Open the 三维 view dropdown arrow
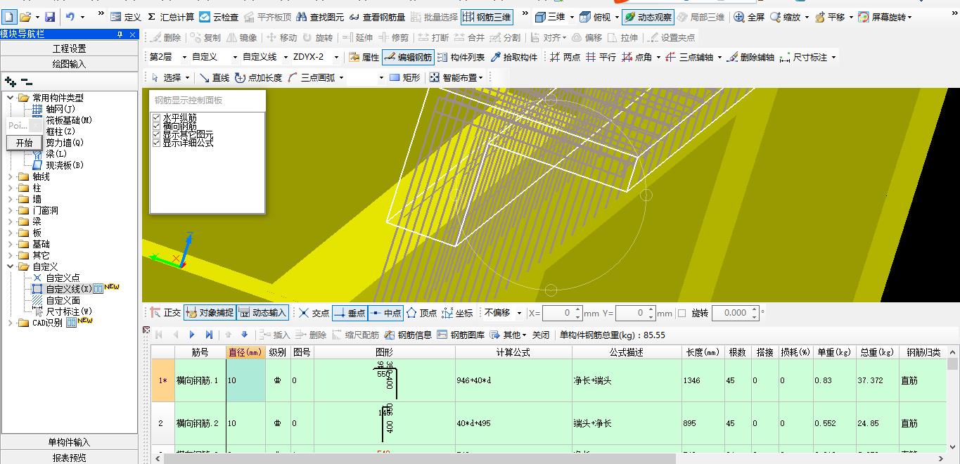960x464 pixels. pos(572,17)
